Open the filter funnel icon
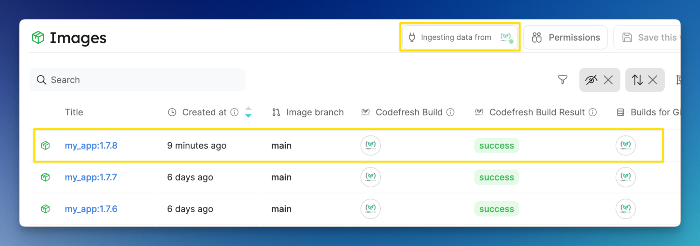 562,80
